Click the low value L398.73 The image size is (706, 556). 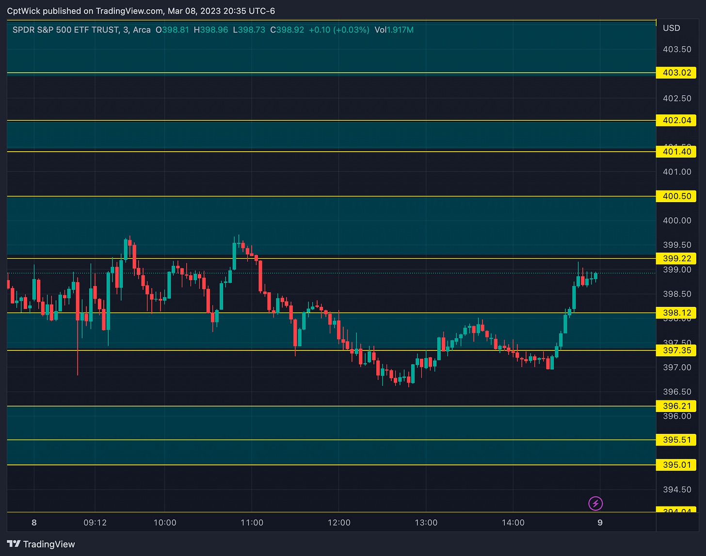pyautogui.click(x=249, y=30)
